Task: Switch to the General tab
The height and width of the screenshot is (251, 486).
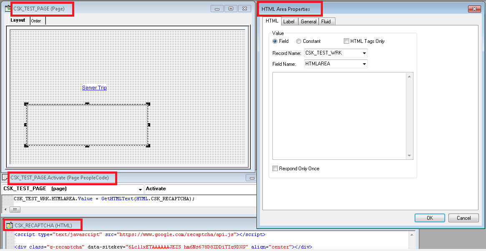Action: click(308, 21)
